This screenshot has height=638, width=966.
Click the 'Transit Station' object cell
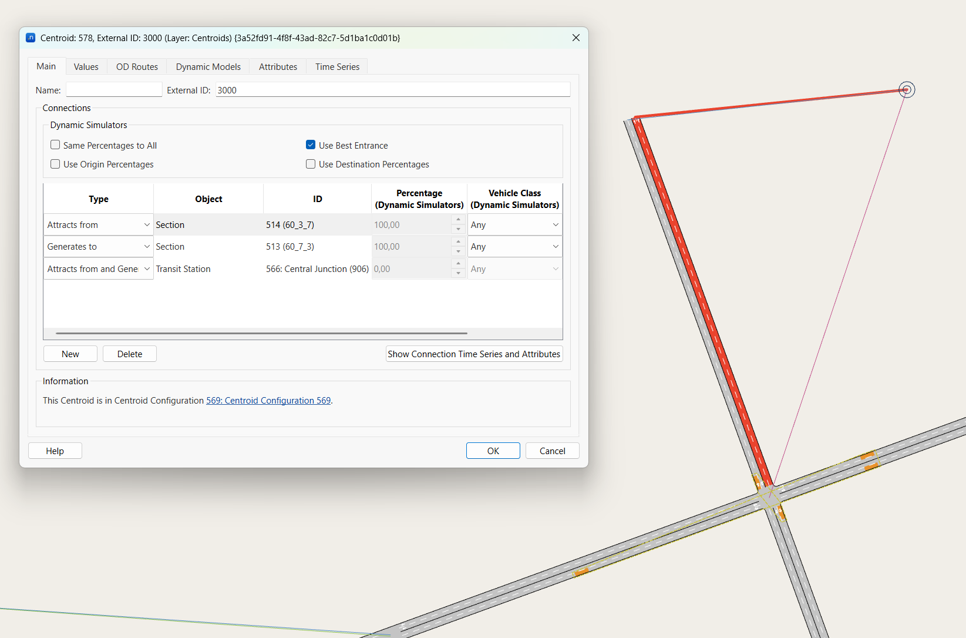[x=208, y=268]
